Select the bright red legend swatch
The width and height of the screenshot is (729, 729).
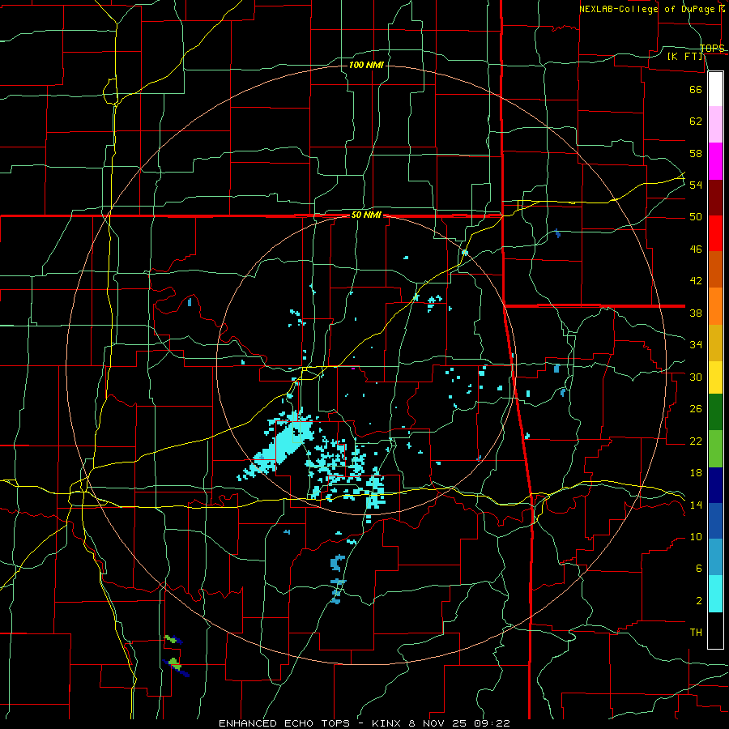(715, 233)
